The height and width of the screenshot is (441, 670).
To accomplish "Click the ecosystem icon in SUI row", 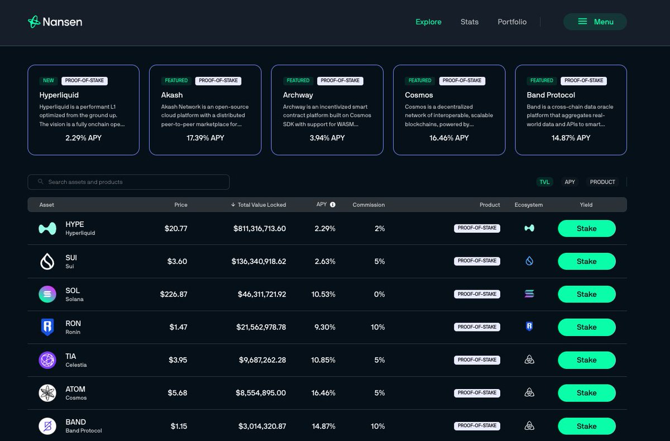I will pos(529,261).
